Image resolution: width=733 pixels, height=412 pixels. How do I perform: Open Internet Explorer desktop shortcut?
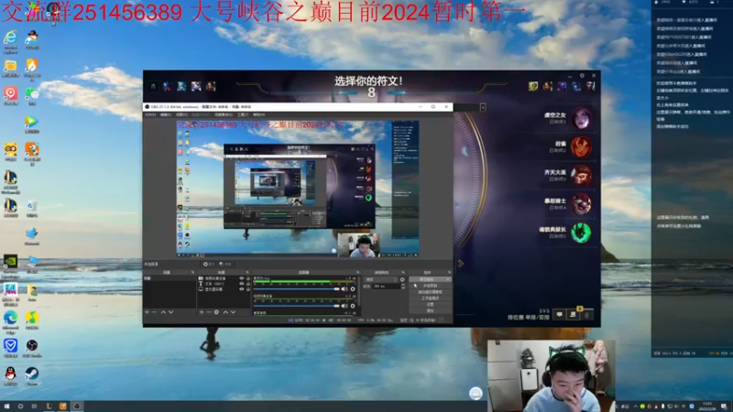pos(10,40)
